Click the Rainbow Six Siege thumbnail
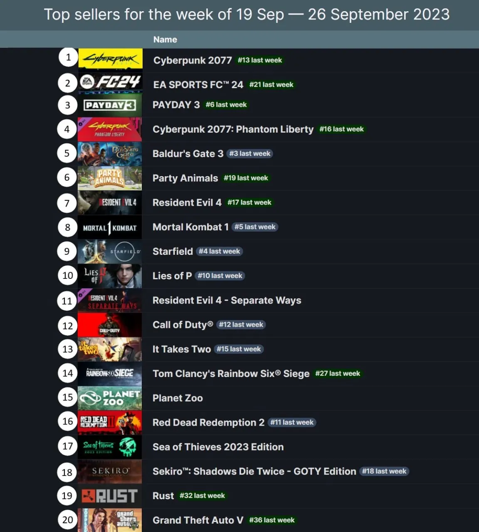 pos(110,374)
